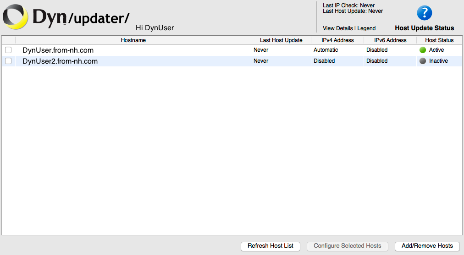Open the View Details link
The image size is (464, 255).
click(337, 28)
